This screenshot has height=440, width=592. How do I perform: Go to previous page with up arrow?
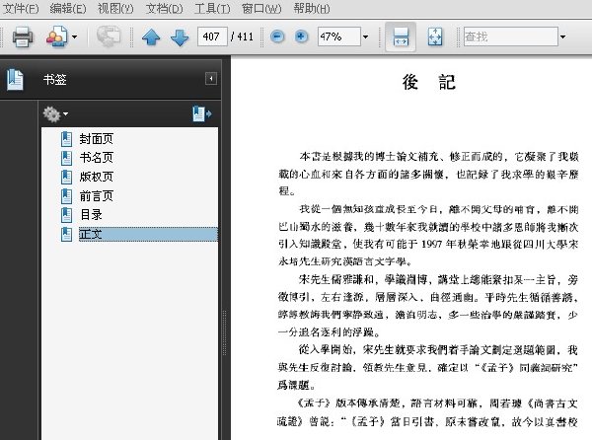click(x=151, y=37)
